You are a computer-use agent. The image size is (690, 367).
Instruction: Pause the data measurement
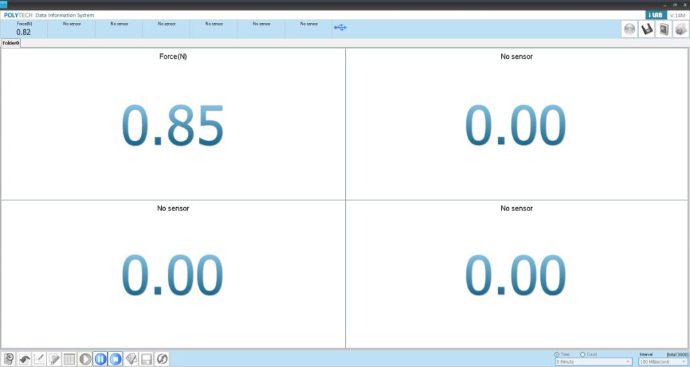[100, 359]
